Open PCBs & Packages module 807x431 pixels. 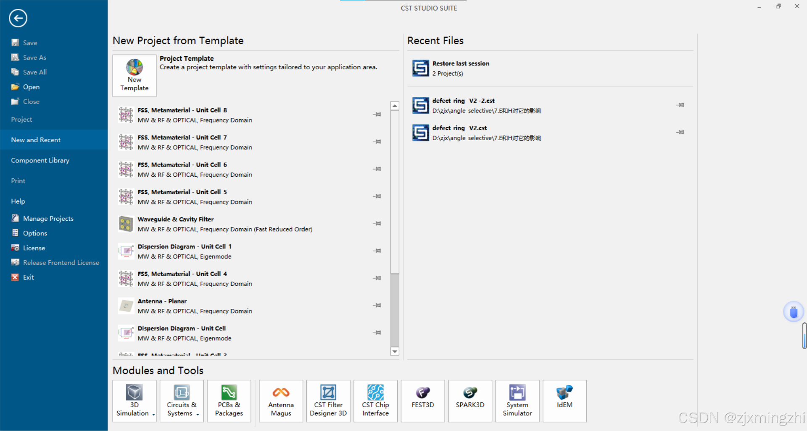[x=229, y=401]
